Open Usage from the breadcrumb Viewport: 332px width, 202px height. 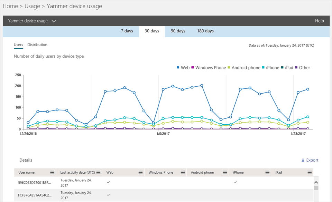pos(32,6)
